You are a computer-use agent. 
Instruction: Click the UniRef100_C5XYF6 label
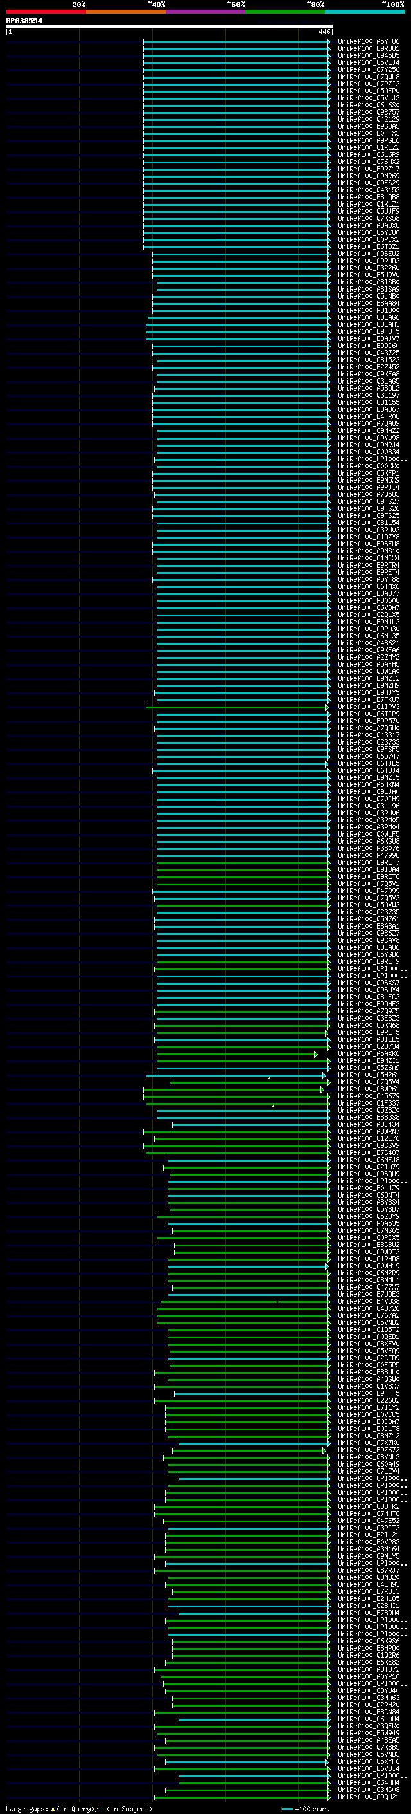(x=369, y=1763)
